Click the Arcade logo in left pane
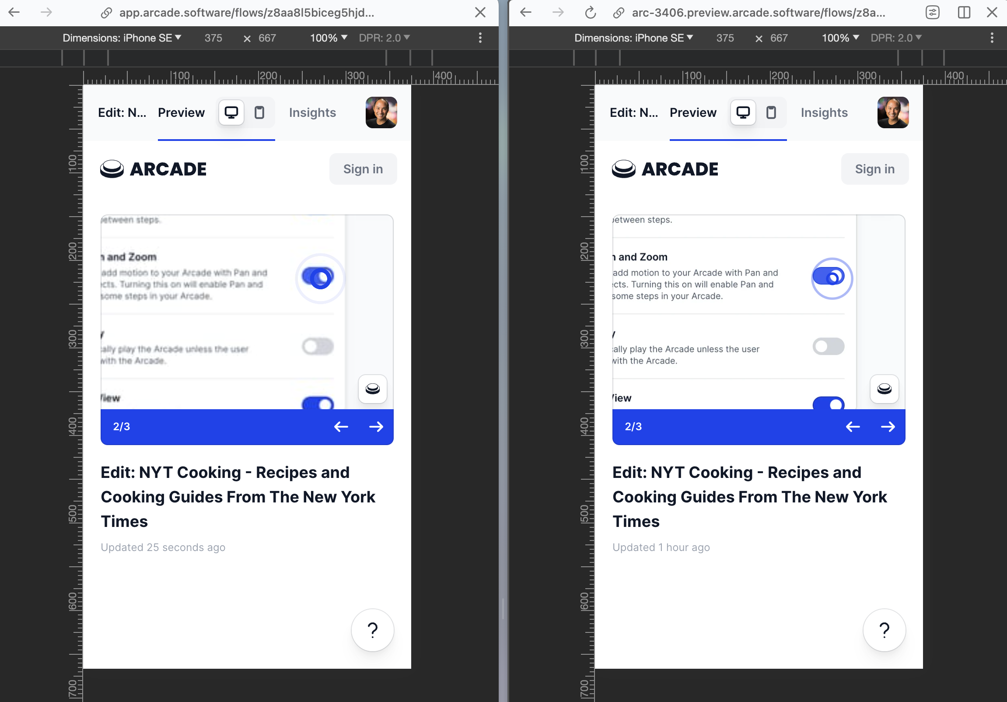Viewport: 1007px width, 702px height. pyautogui.click(x=153, y=169)
